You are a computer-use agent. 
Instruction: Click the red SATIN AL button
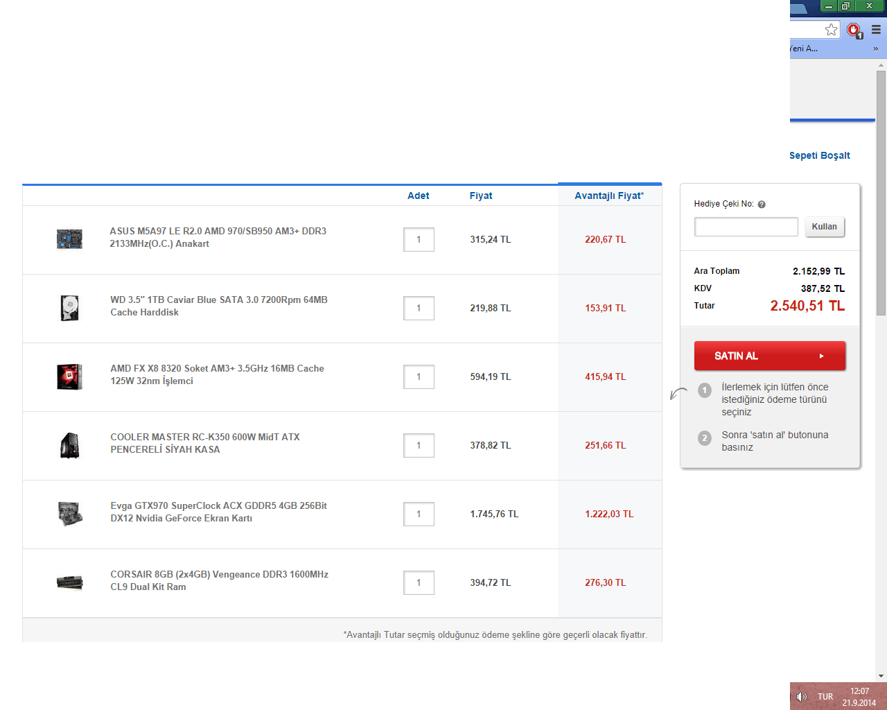coord(770,356)
